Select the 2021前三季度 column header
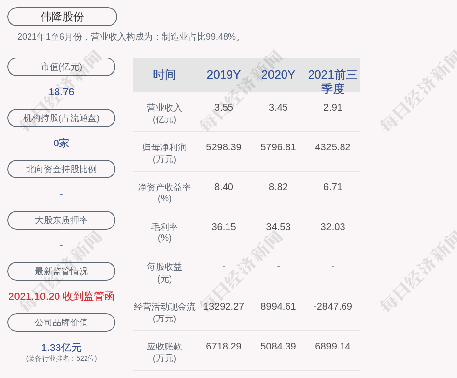This screenshot has width=457, height=378. [x=333, y=82]
